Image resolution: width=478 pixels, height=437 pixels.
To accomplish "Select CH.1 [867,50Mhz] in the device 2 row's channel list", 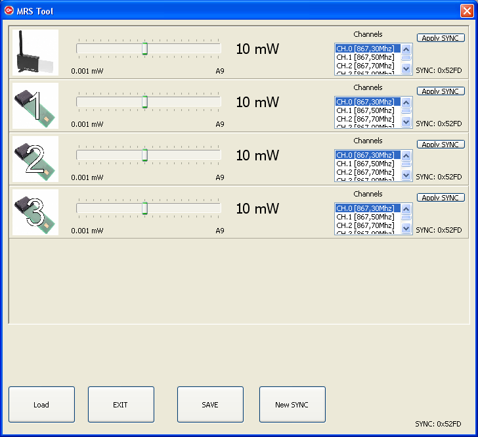I will click(x=368, y=164).
